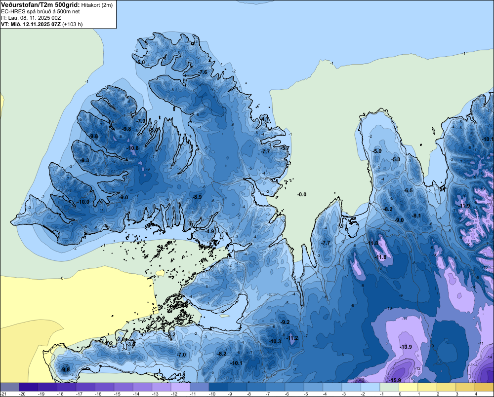494x397 pixels.
Task: Click the legend swatch between -18 and -17
Action: tap(67, 387)
